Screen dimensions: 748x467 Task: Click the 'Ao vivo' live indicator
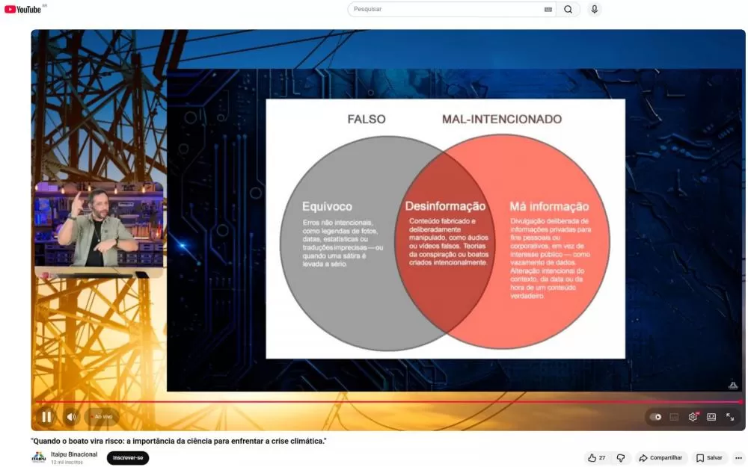pyautogui.click(x=102, y=417)
